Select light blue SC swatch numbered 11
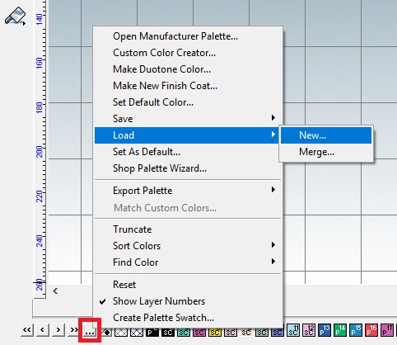The image size is (397, 345). 293,330
